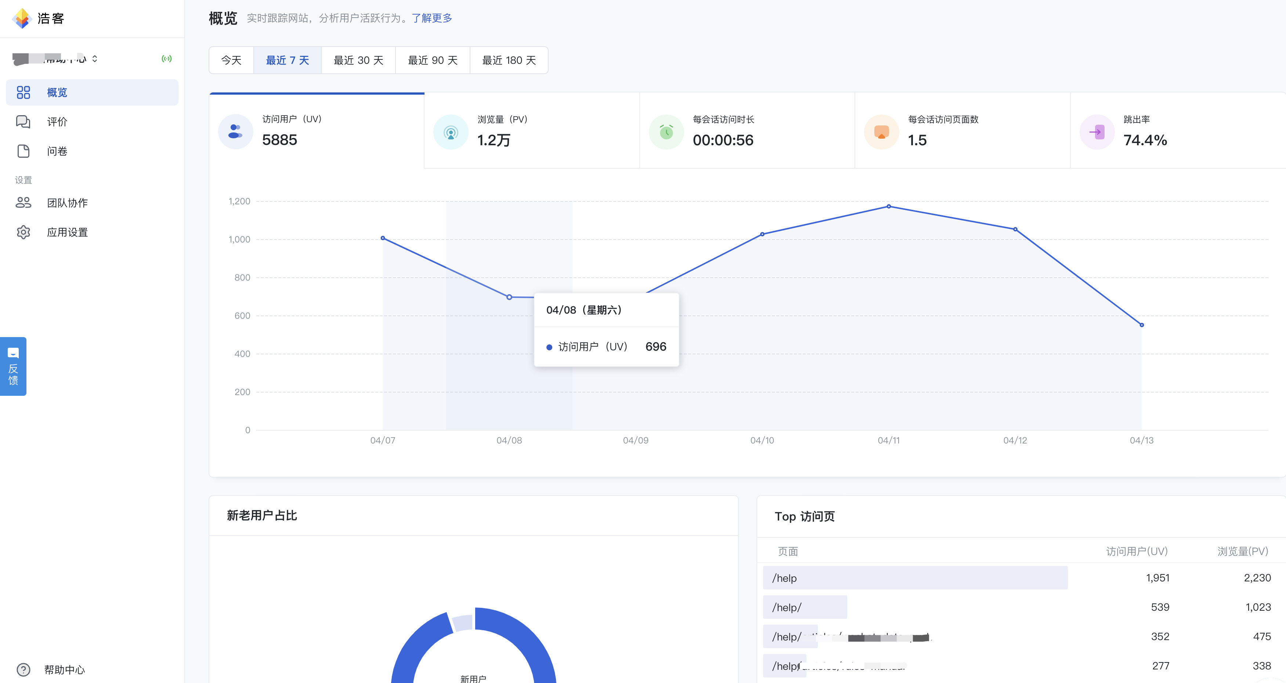Follow the 了解更多 link
The width and height of the screenshot is (1286, 683).
coord(432,18)
